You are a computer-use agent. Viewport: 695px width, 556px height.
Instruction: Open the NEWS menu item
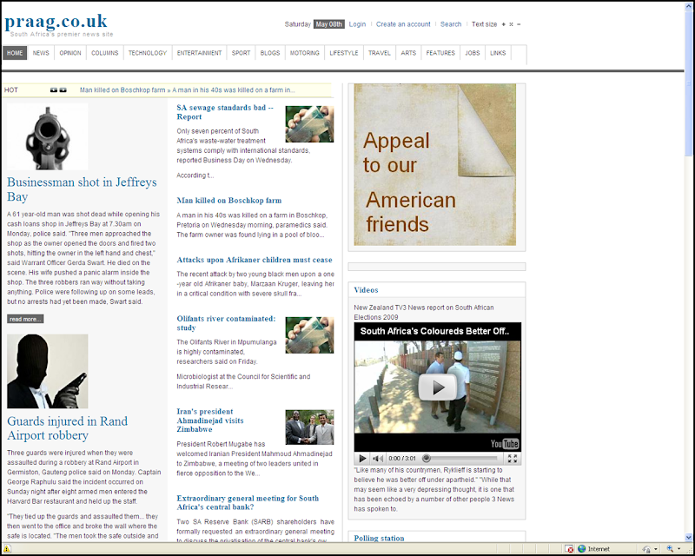point(41,53)
